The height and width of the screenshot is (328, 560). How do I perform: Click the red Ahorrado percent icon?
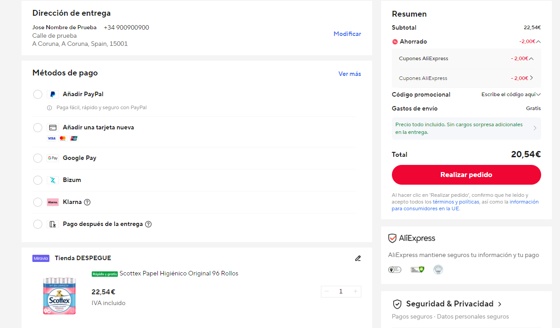(x=395, y=42)
